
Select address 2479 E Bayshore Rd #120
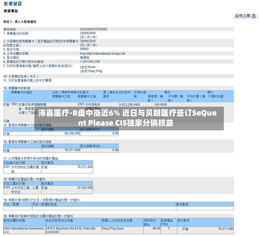click(x=71, y=230)
